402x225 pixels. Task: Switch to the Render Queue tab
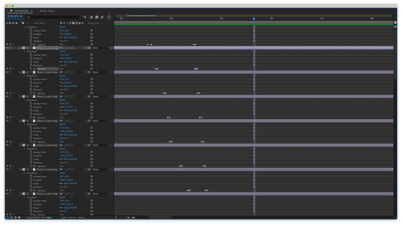pyautogui.click(x=46, y=11)
